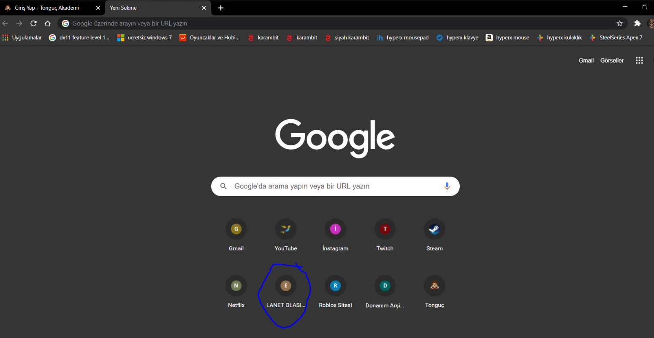Open the hyperx mouse bookmark

point(507,38)
